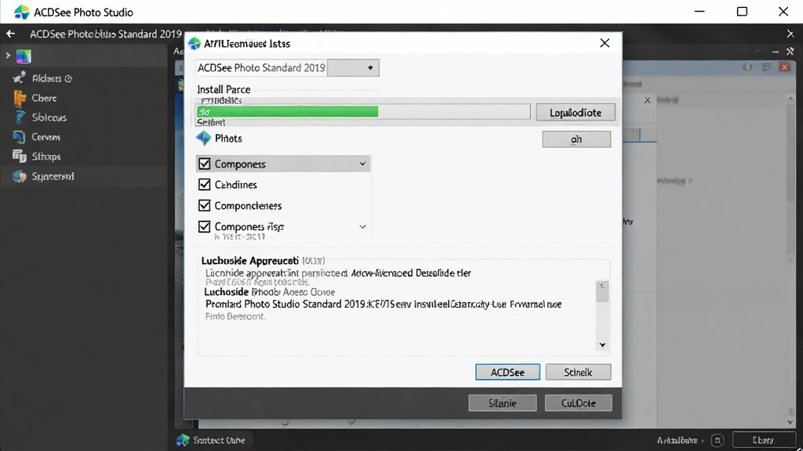Click the square icon beside Artolabore

pyautogui.click(x=718, y=440)
